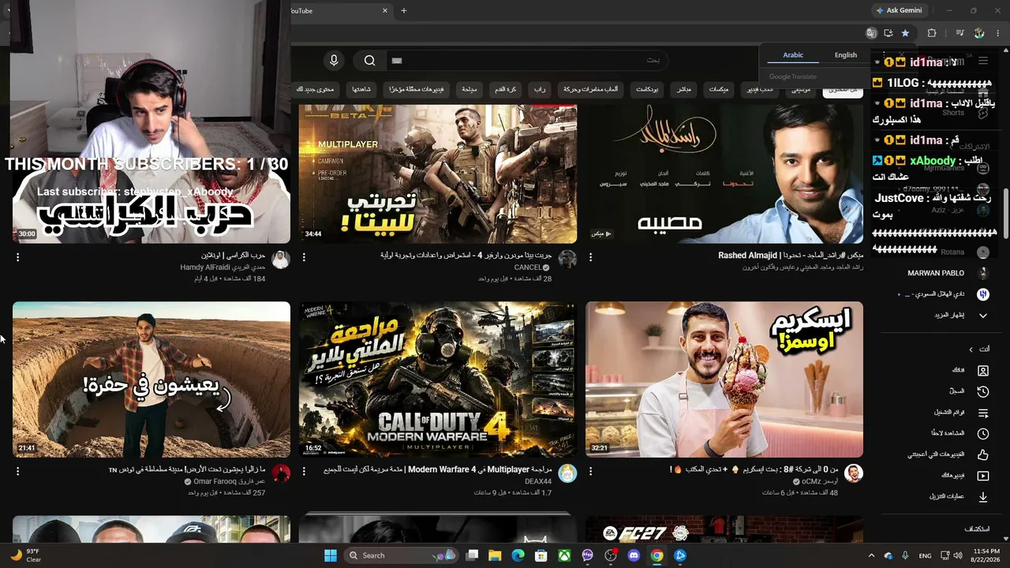This screenshot has height=568, width=1010.
Task: Click the Windows taskbar Search box
Action: (401, 555)
